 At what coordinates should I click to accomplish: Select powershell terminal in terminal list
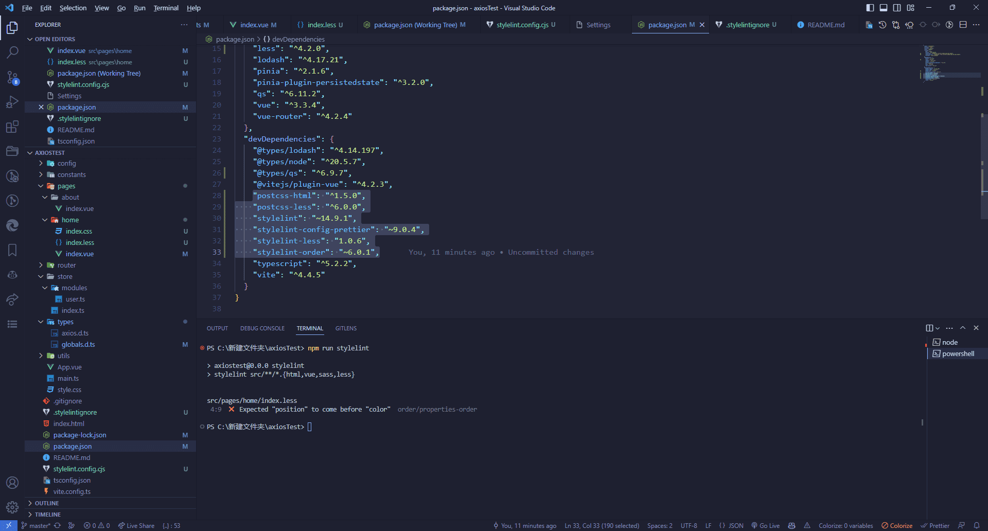point(958,353)
